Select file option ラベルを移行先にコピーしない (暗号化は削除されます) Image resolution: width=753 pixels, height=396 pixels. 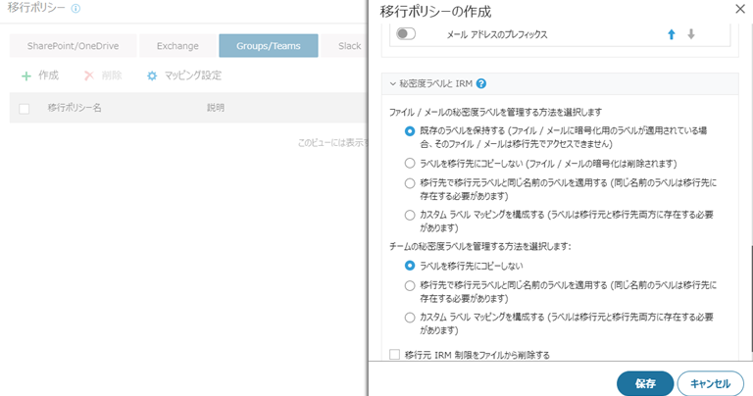pyautogui.click(x=410, y=163)
